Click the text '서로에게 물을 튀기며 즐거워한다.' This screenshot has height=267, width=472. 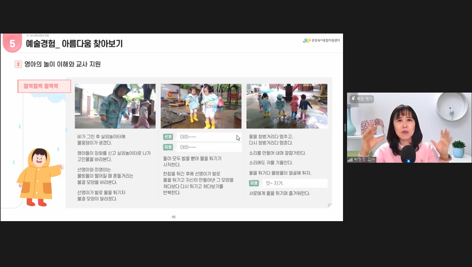pos(279,193)
